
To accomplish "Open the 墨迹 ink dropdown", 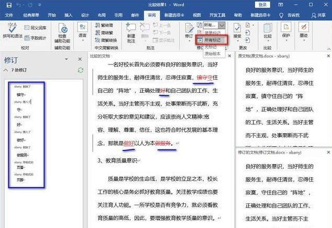I will tap(304, 32).
